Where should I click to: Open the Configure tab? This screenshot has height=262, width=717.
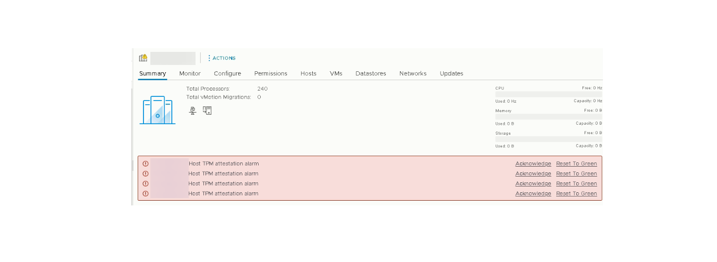(x=227, y=73)
